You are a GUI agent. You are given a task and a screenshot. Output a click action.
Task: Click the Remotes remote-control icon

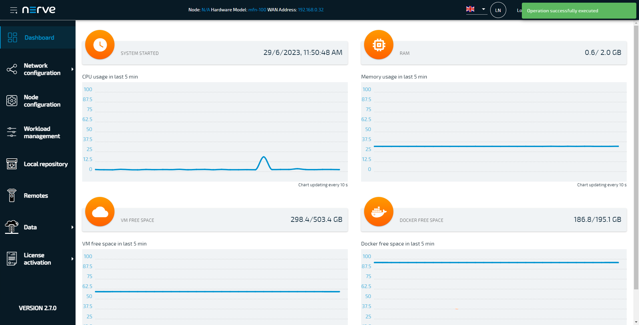[12, 196]
